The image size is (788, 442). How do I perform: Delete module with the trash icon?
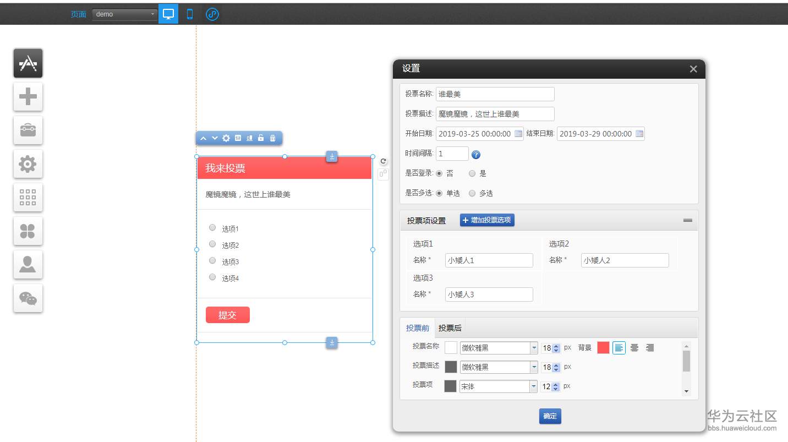272,138
